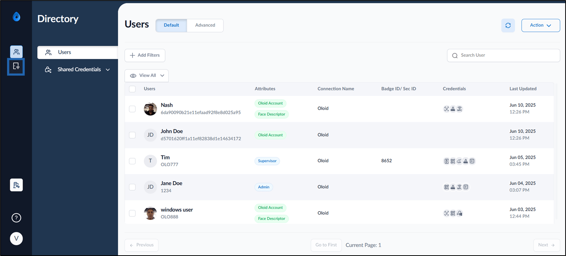Click Tim's badge credential icon
The width and height of the screenshot is (566, 256).
click(x=446, y=161)
